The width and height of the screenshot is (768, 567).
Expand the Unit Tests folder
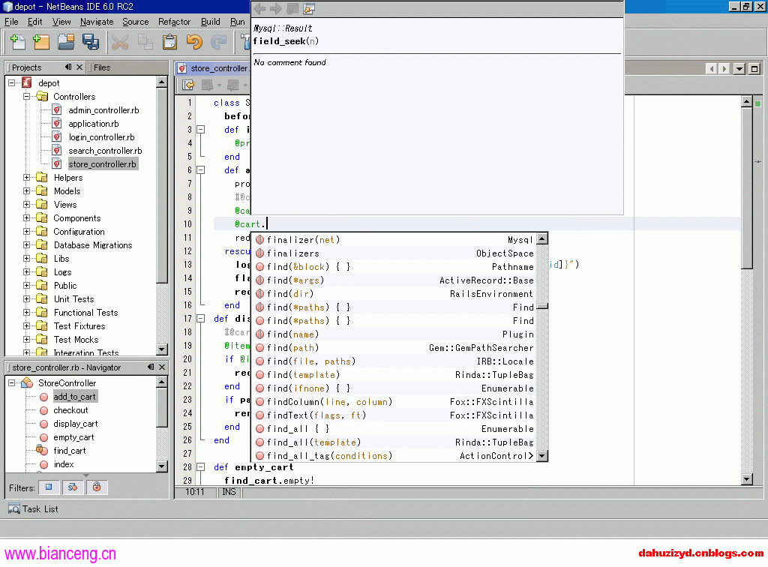(27, 298)
